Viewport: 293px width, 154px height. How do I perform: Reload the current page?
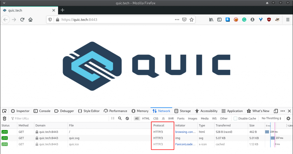22,20
